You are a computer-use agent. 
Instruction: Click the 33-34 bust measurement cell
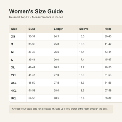32,36
